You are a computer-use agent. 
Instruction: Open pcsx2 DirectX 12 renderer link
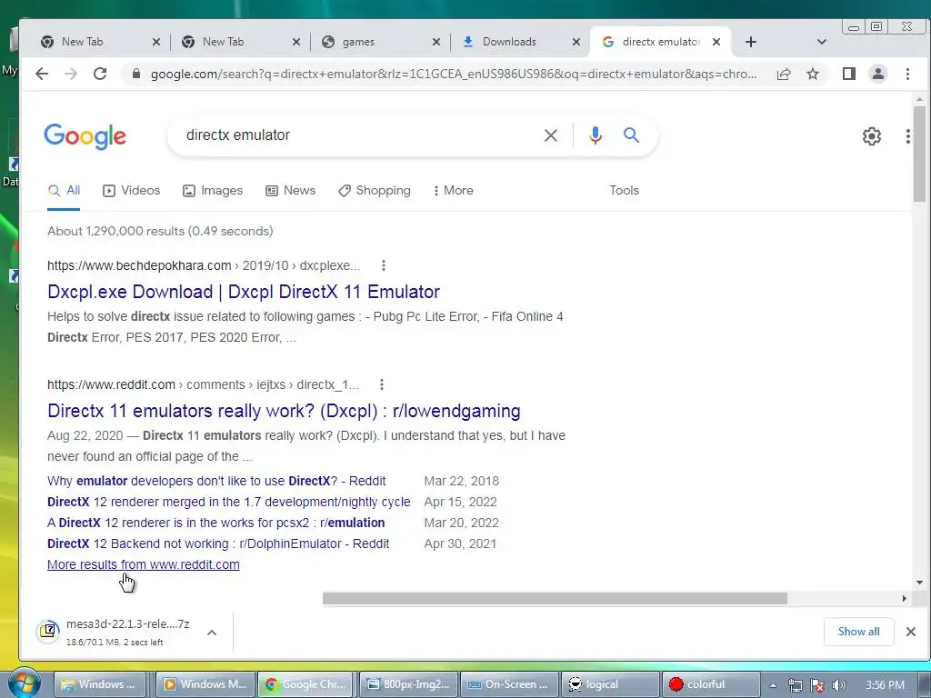pyautogui.click(x=216, y=523)
